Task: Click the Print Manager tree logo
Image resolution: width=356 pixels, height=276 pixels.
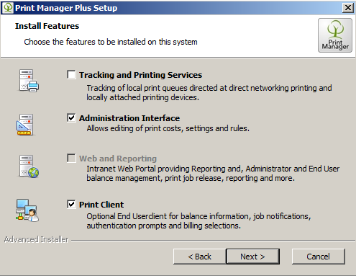Action: 335,35
